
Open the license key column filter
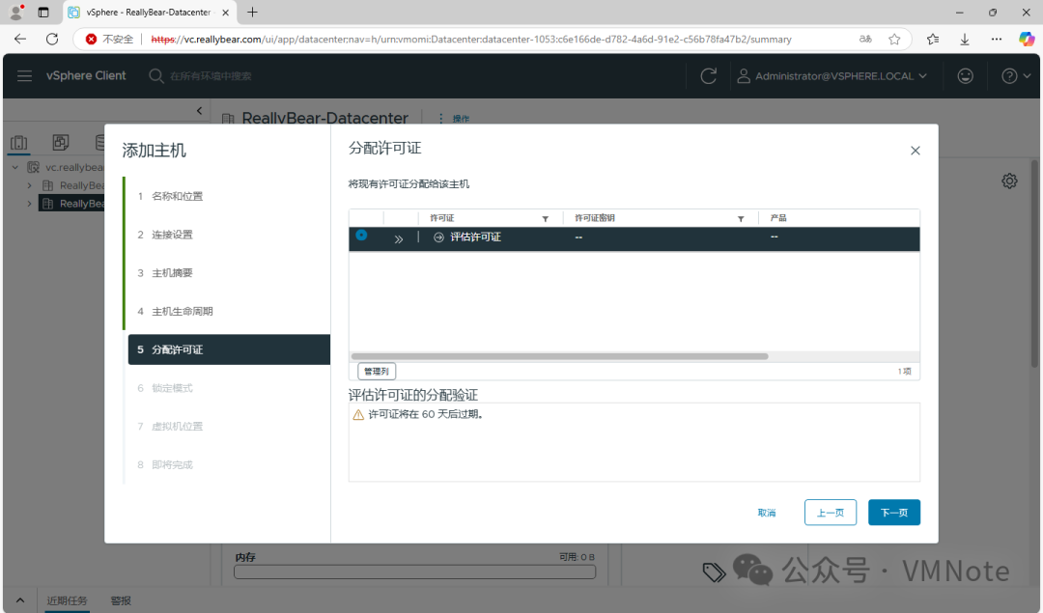point(741,219)
